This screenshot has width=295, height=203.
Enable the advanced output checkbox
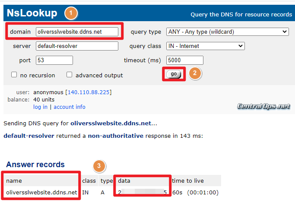point(69,74)
